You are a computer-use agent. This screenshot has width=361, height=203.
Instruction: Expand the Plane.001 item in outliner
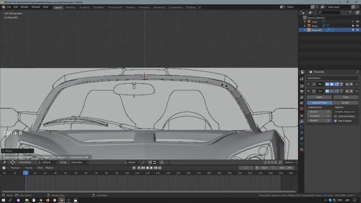click(x=305, y=30)
